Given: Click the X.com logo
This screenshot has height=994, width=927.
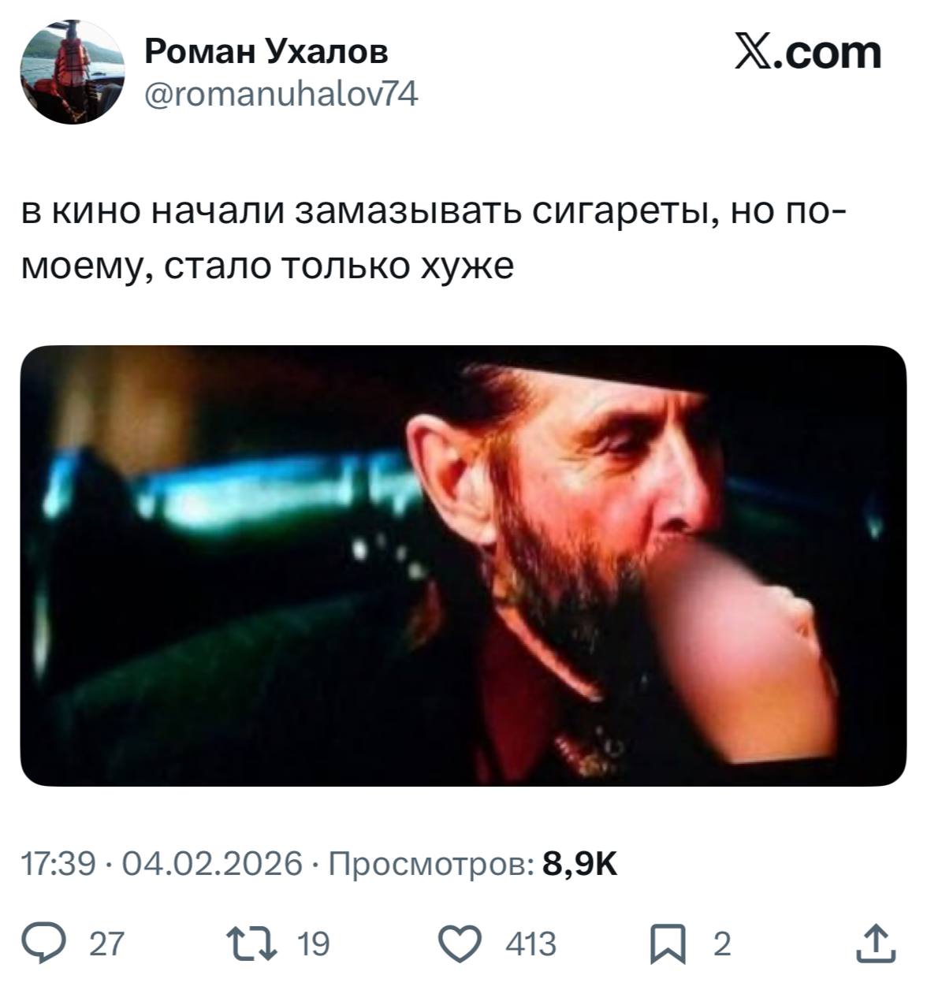Looking at the screenshot, I should (808, 53).
